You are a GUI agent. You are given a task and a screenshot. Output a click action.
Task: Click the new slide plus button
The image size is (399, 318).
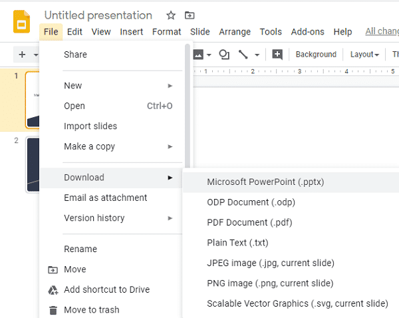pos(22,55)
